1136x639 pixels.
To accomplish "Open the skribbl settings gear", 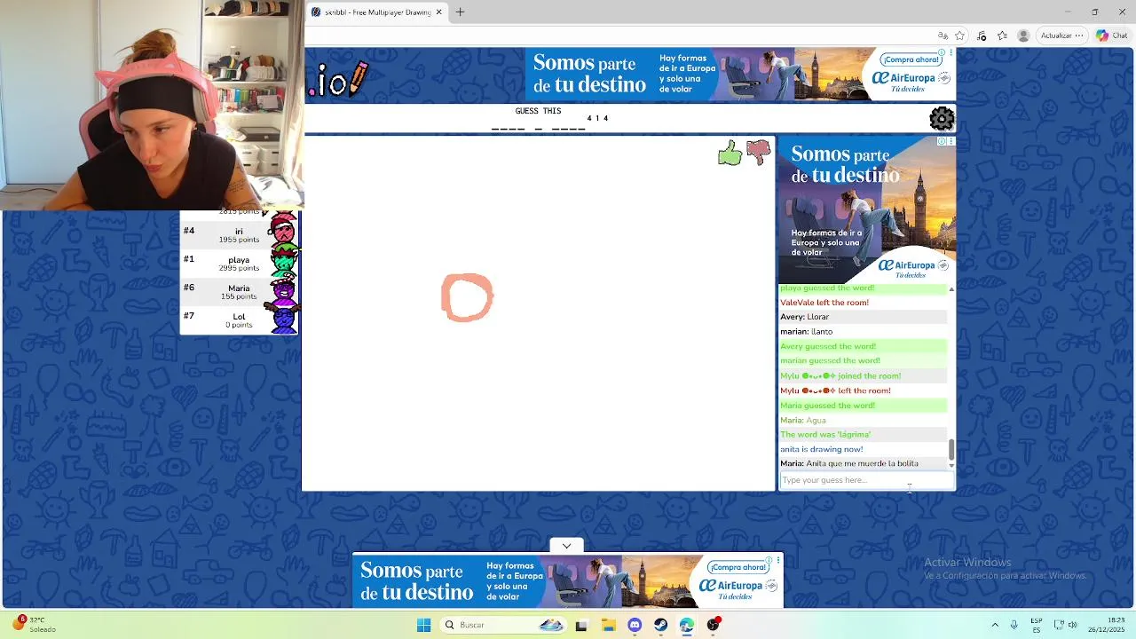I will pyautogui.click(x=942, y=118).
